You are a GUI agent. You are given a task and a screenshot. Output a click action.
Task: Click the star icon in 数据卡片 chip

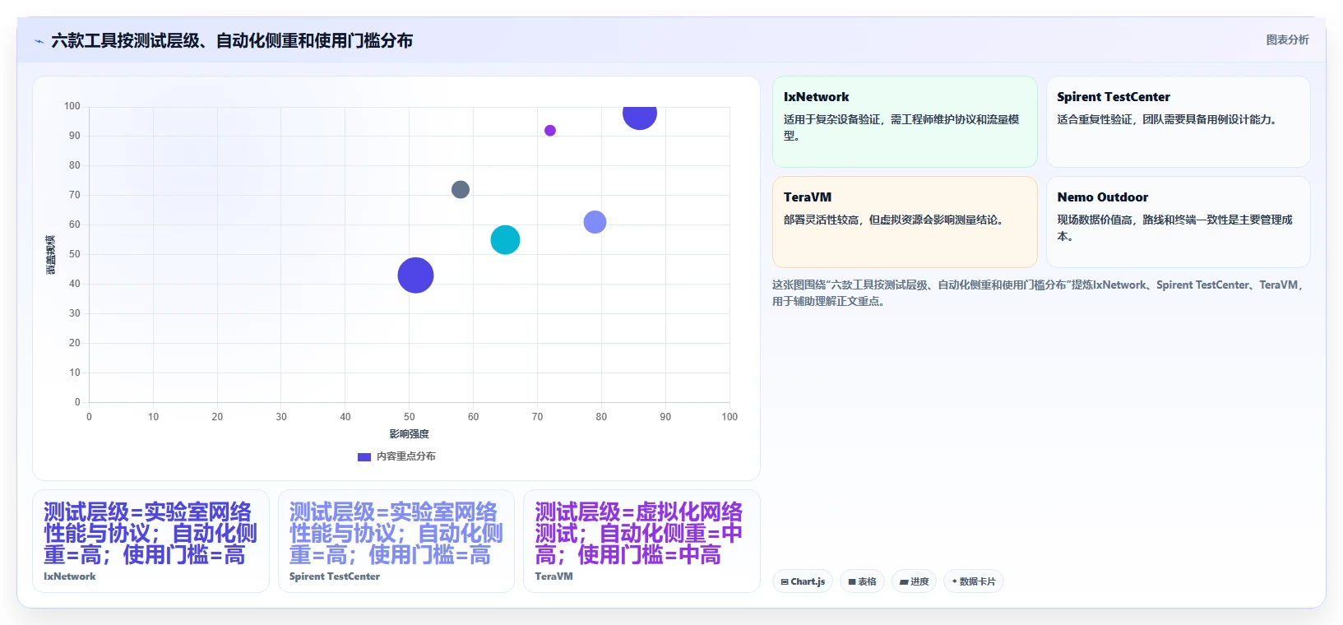point(955,581)
